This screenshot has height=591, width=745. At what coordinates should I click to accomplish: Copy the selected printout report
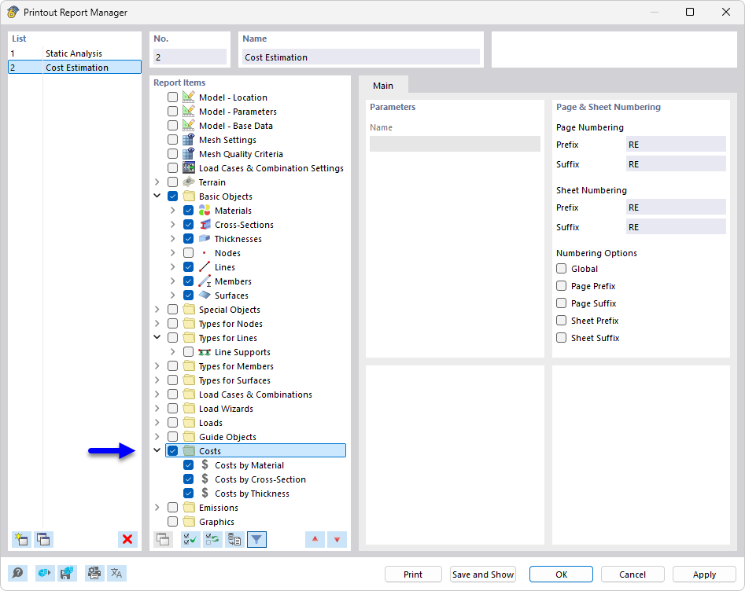click(43, 539)
